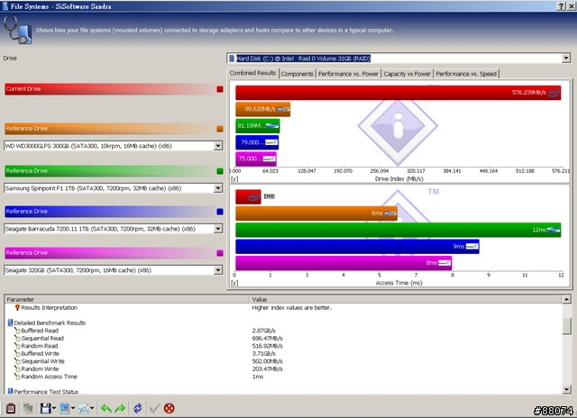This screenshot has height=418, width=577.
Task: Switch to the Components tab
Action: point(297,74)
